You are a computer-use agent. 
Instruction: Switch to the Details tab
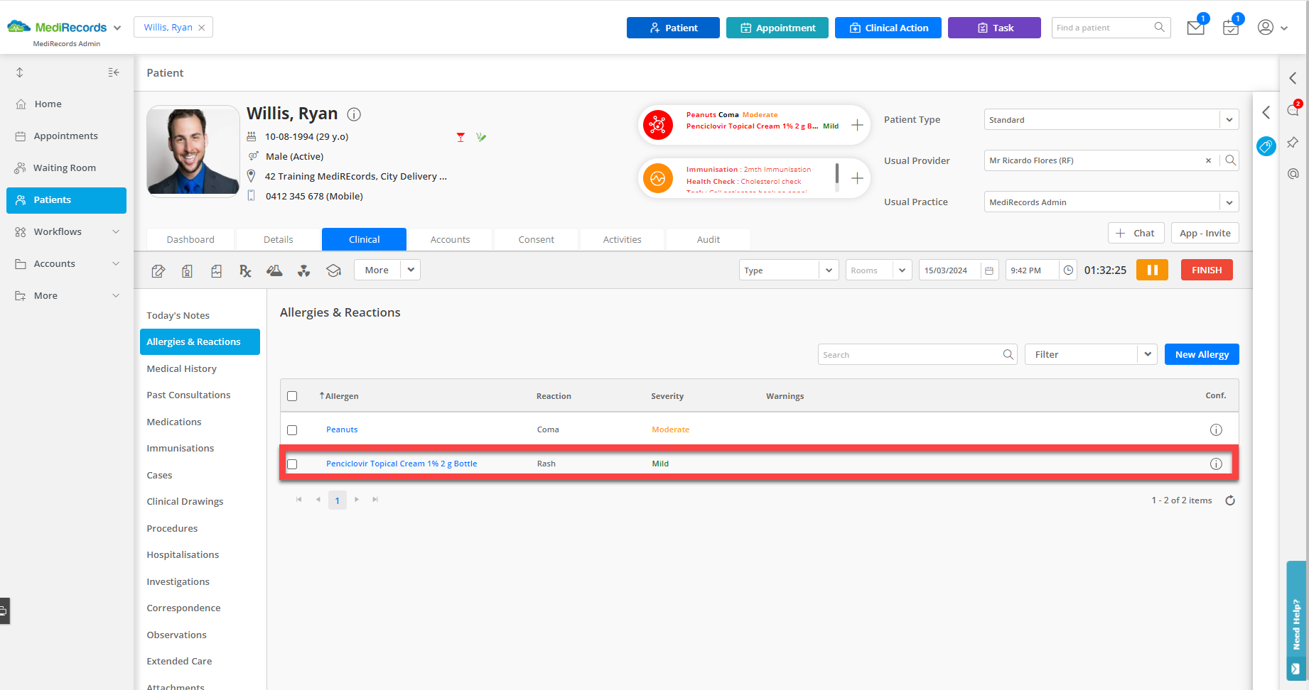(278, 239)
